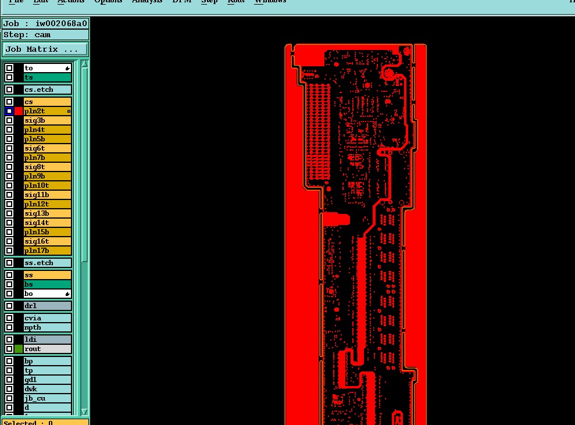The height and width of the screenshot is (425, 575).
Task: Select the 'cvia' layer name
Action: coord(47,318)
